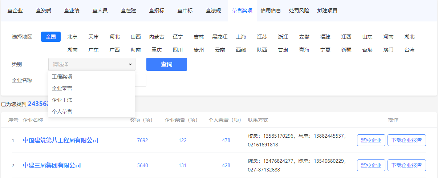Click 下载企业报告 for 中国建筑第八工程局

point(407,140)
